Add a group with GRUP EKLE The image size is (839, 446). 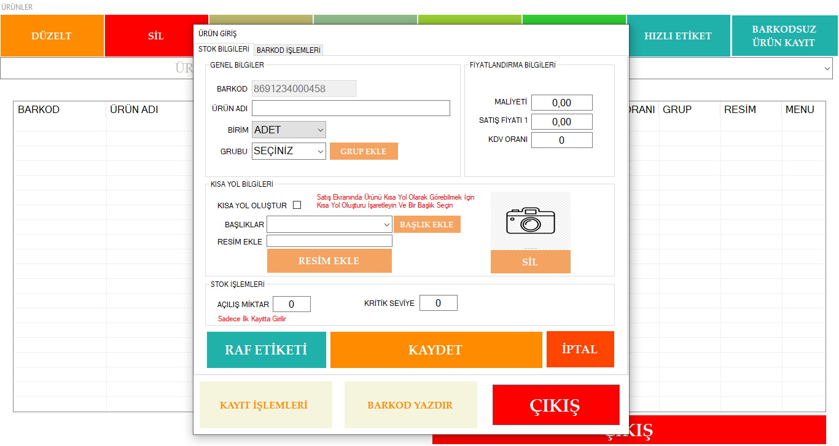(364, 151)
